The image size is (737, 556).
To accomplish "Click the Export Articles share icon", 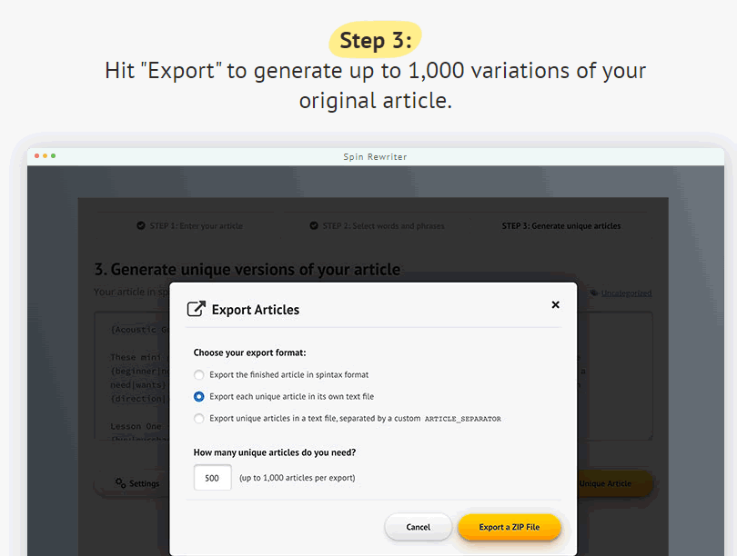I will pos(196,309).
